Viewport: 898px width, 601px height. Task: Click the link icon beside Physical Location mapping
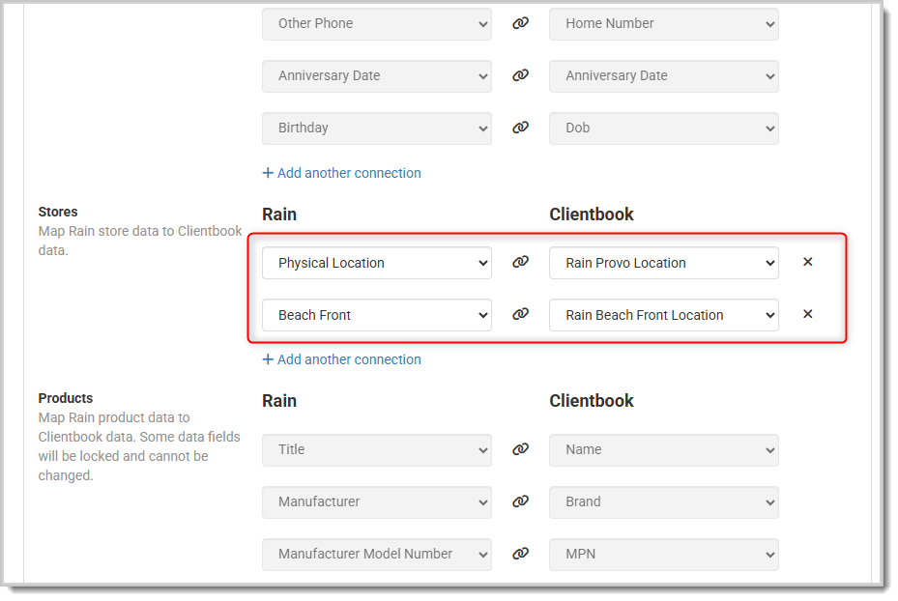pos(520,261)
